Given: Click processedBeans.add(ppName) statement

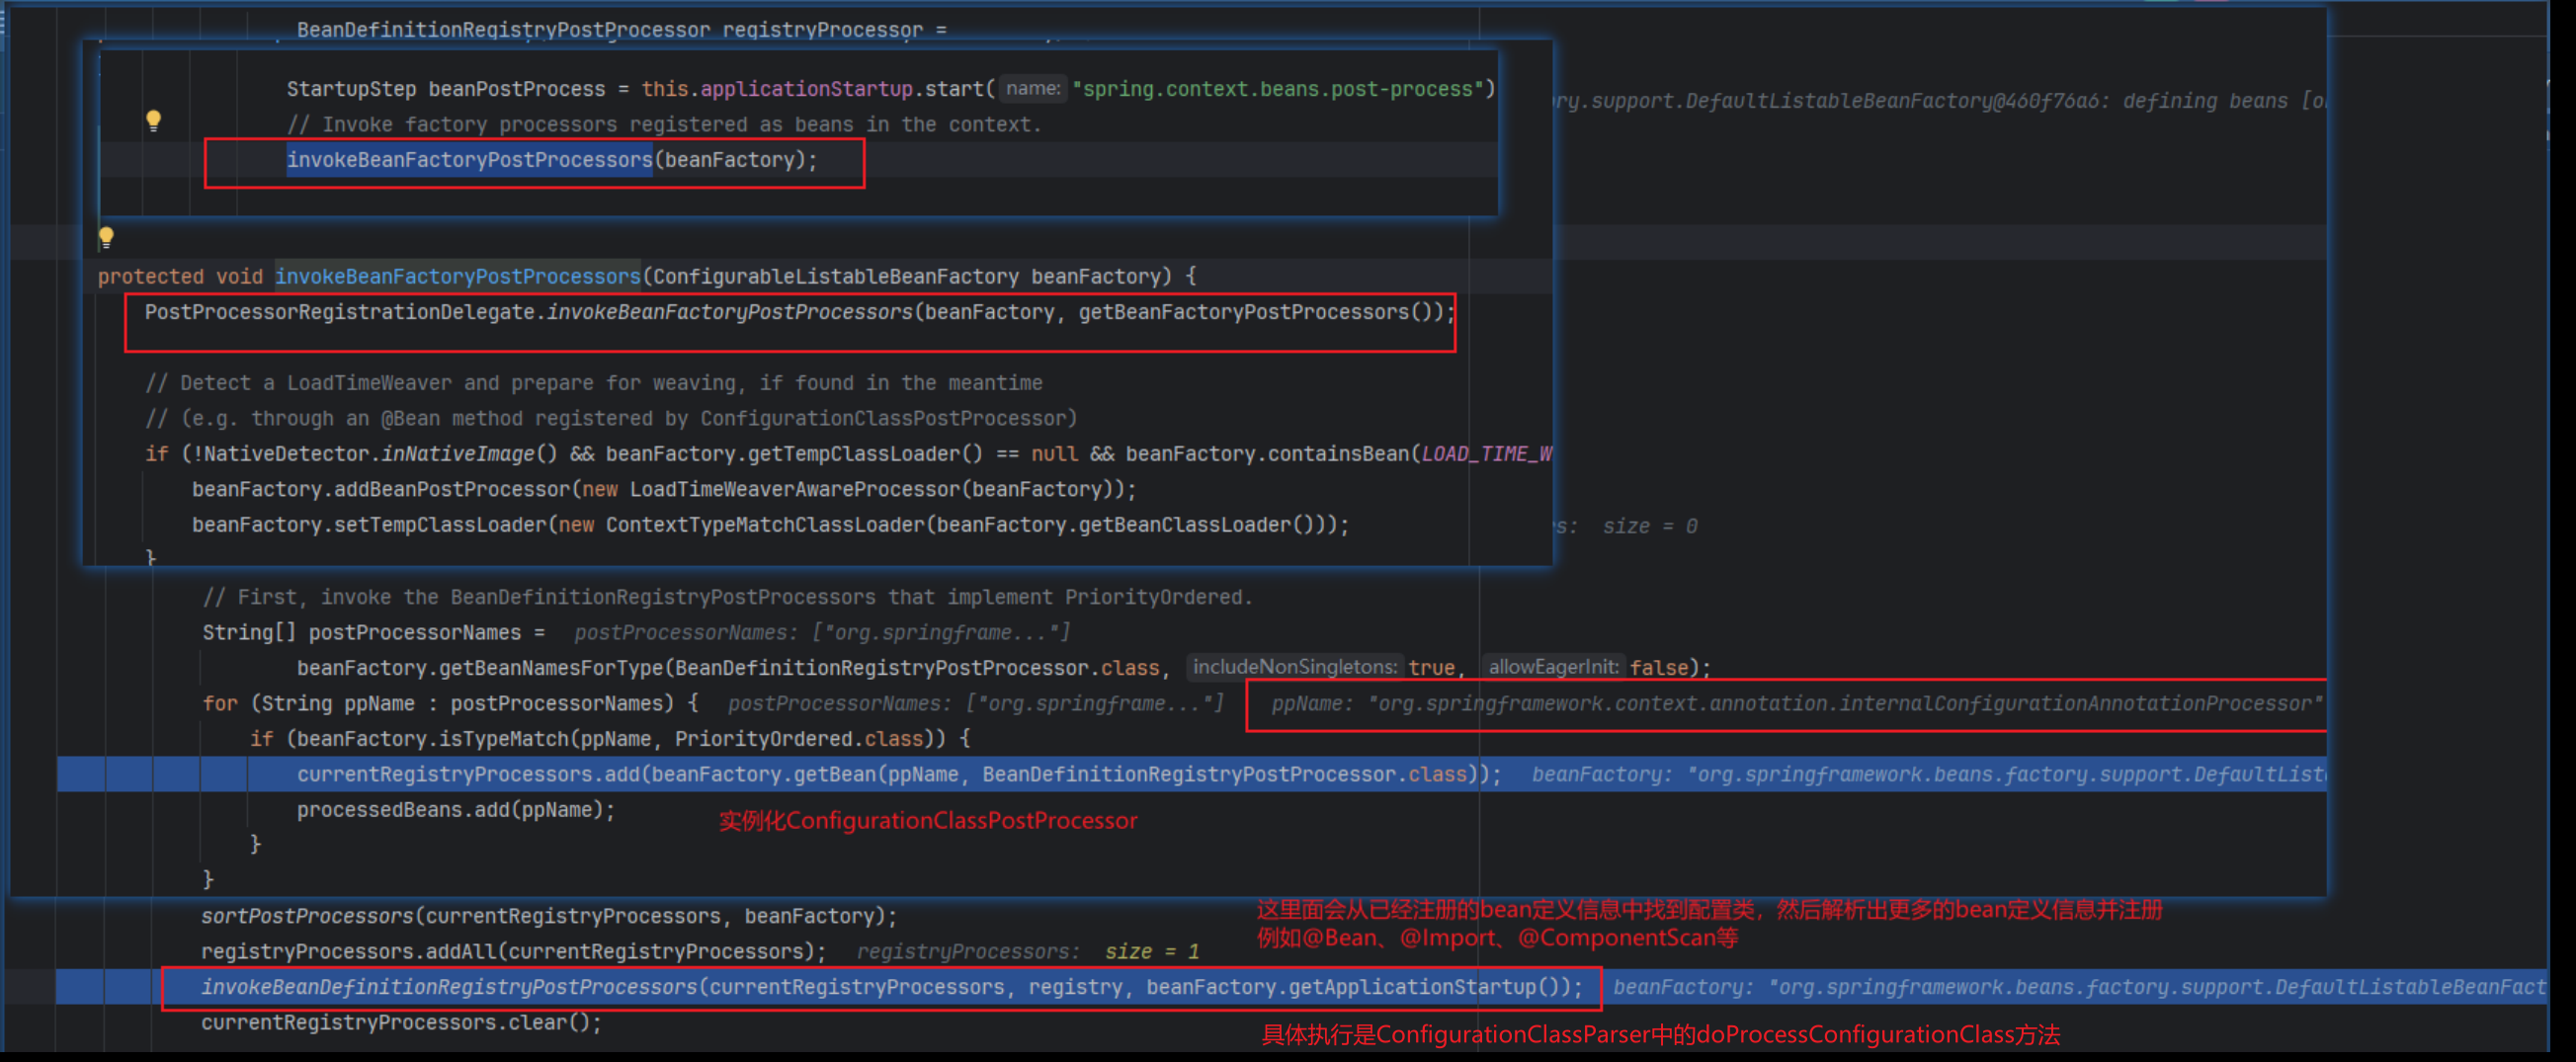Looking at the screenshot, I should point(456,809).
